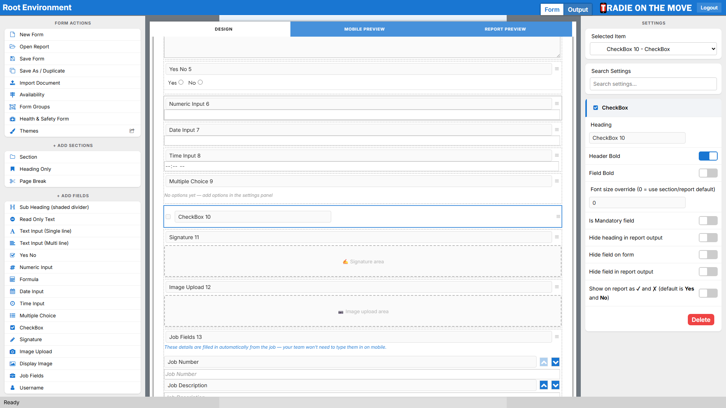The width and height of the screenshot is (726, 408).
Task: Click drag handle icon of Signature 11
Action: [557, 237]
